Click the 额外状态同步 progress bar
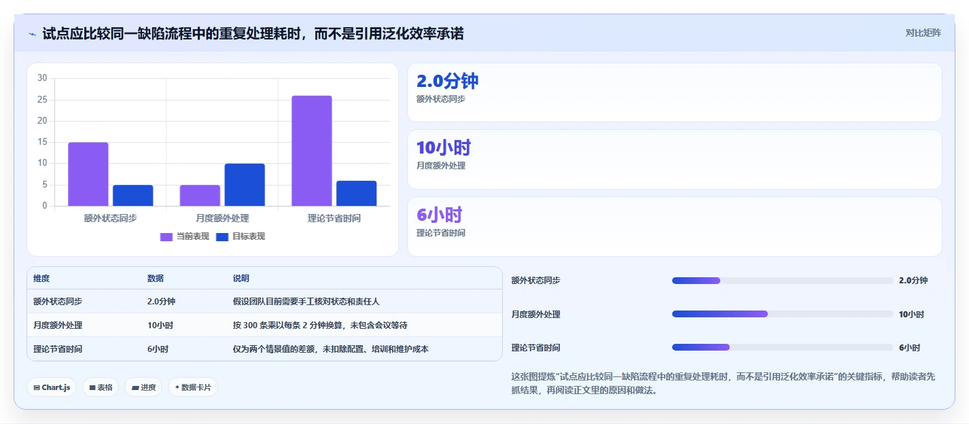Screen dimensions: 969x424 782,281
